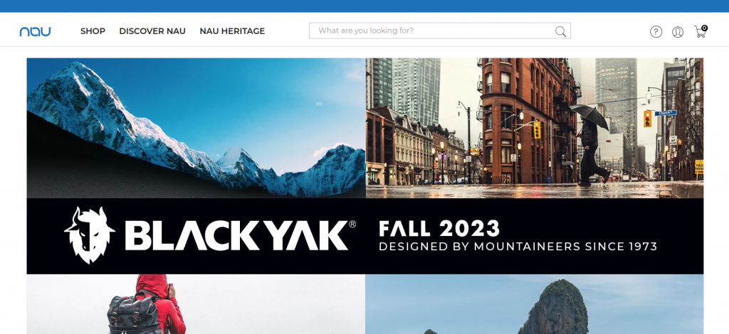Focus the 'What are you looking for?' search field
The width and height of the screenshot is (729, 334).
439,31
